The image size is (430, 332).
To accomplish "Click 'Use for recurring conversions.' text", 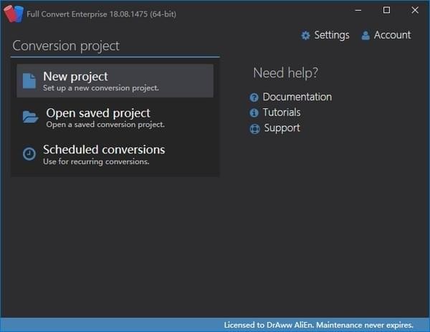I will 96,161.
